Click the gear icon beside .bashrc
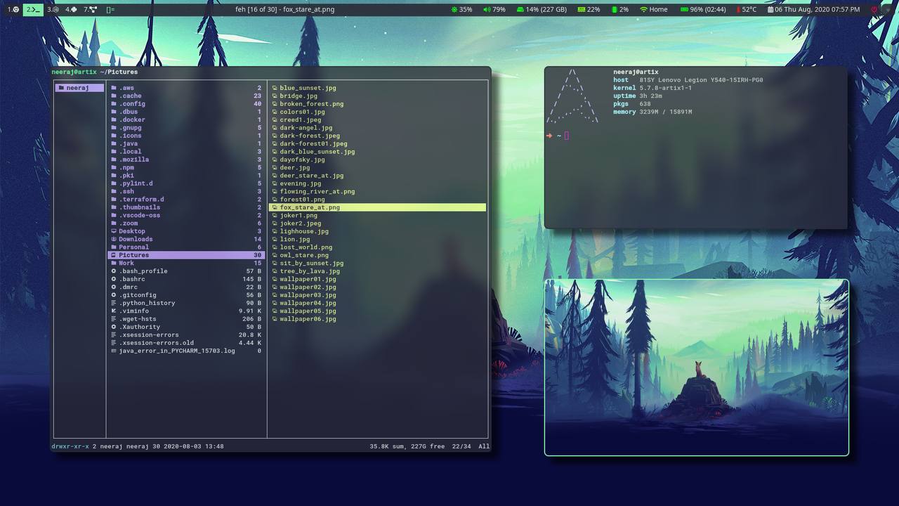 coord(114,279)
